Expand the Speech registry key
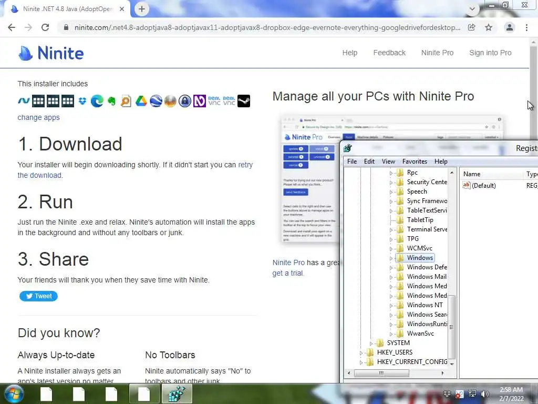The image size is (538, 404). click(391, 192)
